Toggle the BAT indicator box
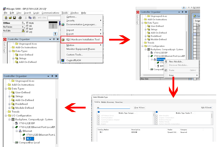 pyautogui.click(x=27, y=29)
